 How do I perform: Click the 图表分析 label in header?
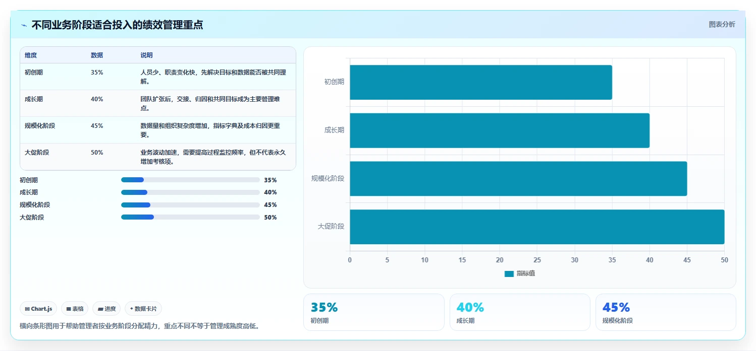722,24
